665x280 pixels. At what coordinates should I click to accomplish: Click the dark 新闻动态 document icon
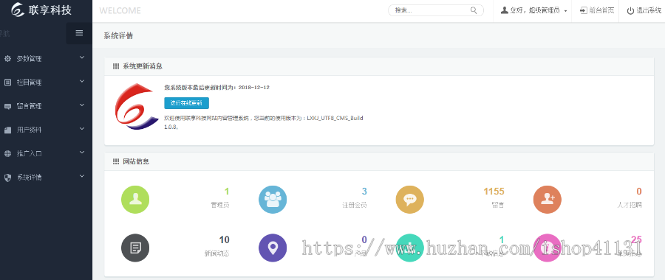[x=135, y=248]
